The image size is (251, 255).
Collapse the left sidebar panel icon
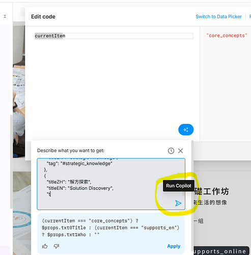[5, 16]
